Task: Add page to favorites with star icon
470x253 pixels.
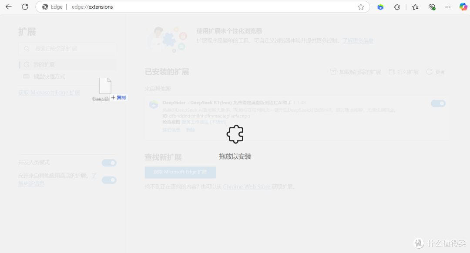Action: coord(361,7)
